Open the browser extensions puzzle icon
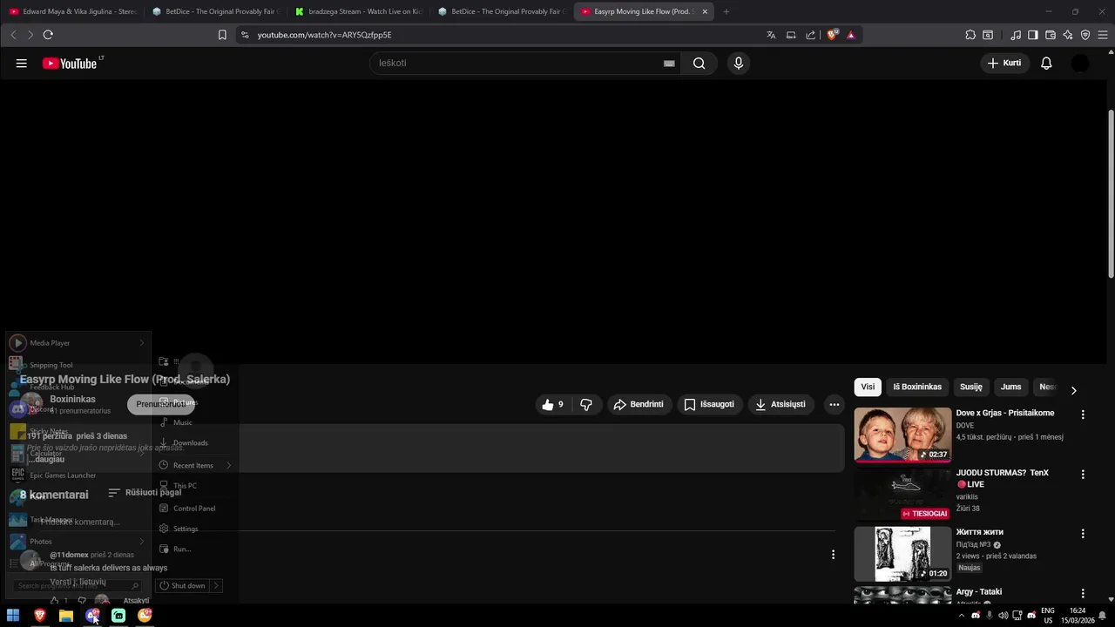This screenshot has width=1115, height=627. coord(970,35)
